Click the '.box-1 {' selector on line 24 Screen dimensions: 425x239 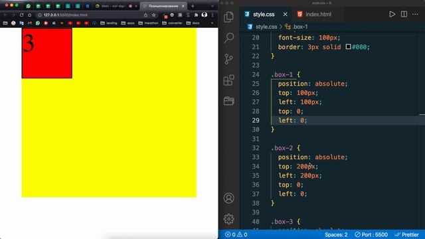tap(286, 74)
